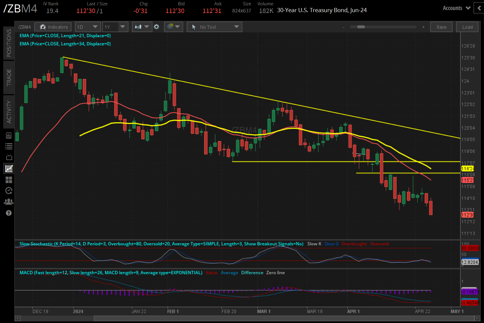The image size is (484, 323).
Task: Click the Slow D legend label
Action: pyautogui.click(x=332, y=244)
